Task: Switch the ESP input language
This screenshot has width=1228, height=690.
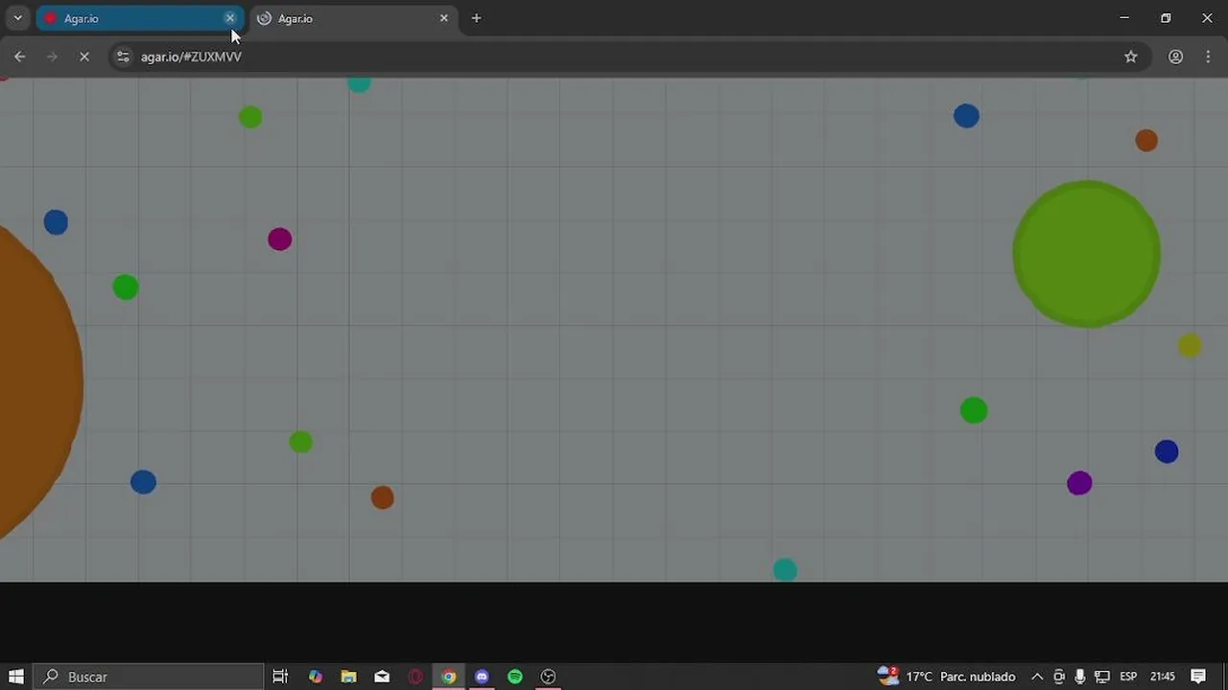Action: pos(1128,677)
